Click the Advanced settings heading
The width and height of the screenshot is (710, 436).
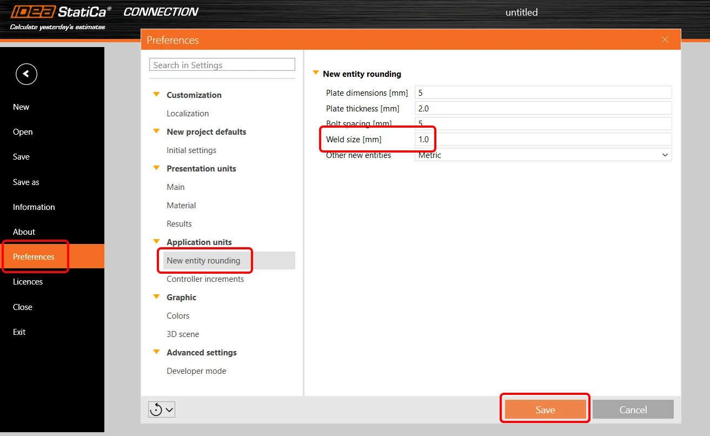[202, 352]
